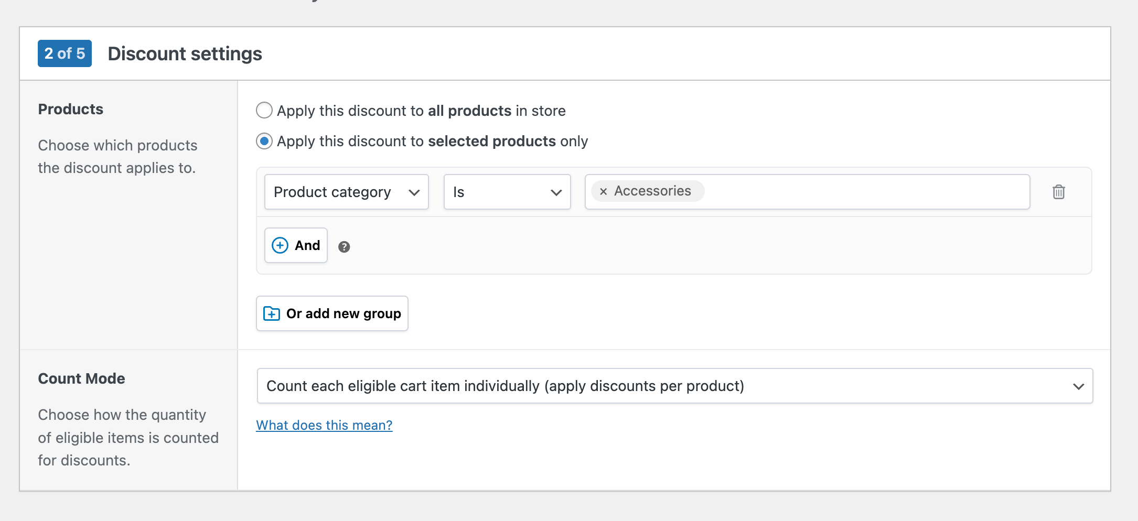The width and height of the screenshot is (1138, 521).
Task: Click the Products description text
Action: click(117, 157)
